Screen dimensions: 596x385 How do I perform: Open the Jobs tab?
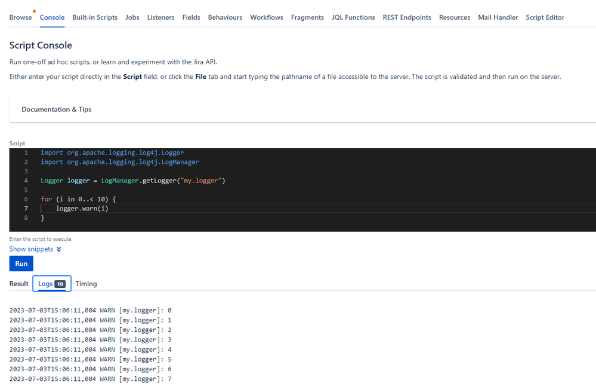(132, 17)
